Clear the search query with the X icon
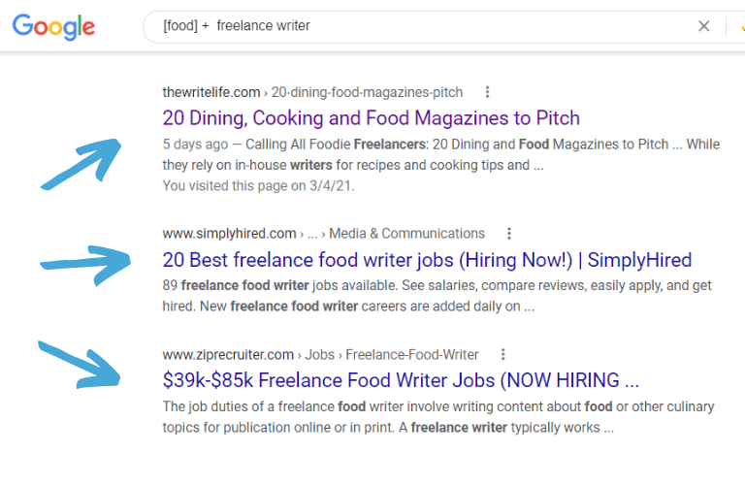This screenshot has width=745, height=485. click(704, 26)
